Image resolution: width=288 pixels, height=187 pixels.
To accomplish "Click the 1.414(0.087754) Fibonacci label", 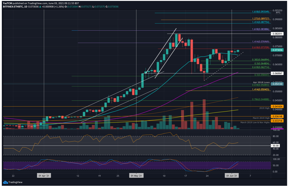I will [x=261, y=22].
